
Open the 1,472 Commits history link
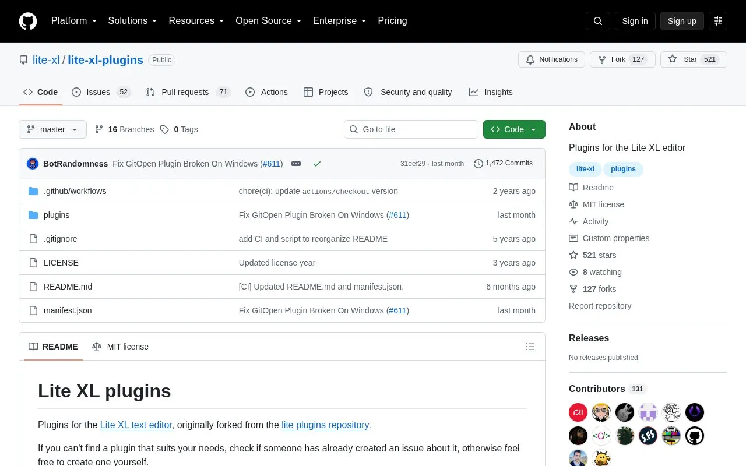[x=503, y=164]
